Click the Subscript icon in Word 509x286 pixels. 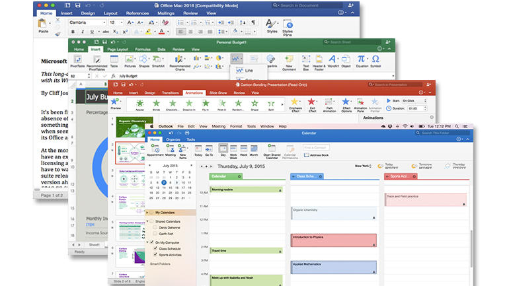(x=116, y=32)
